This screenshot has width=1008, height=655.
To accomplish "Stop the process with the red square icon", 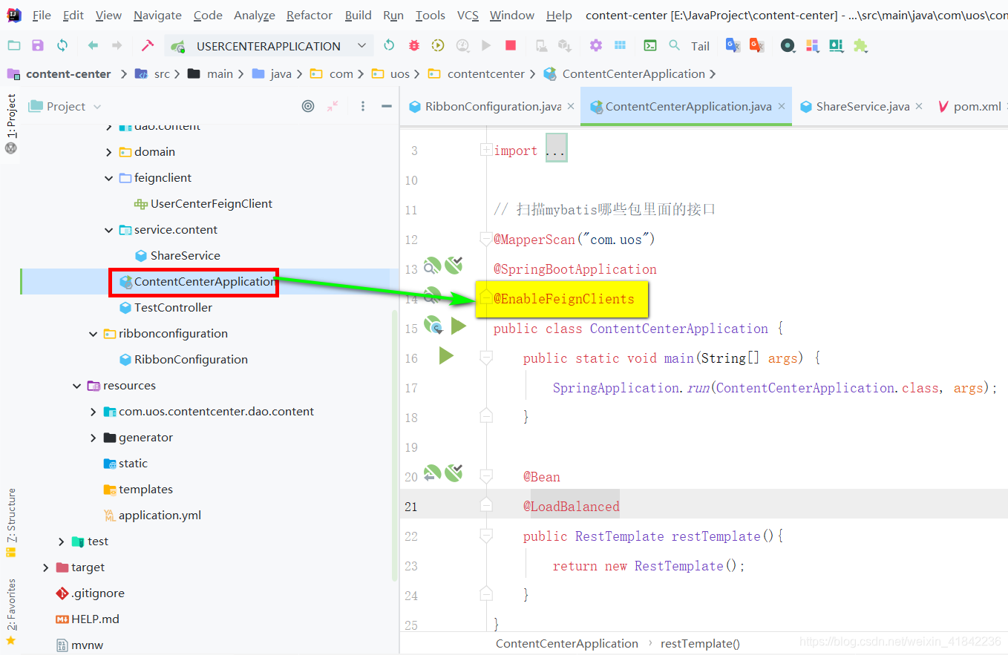I will coord(511,46).
